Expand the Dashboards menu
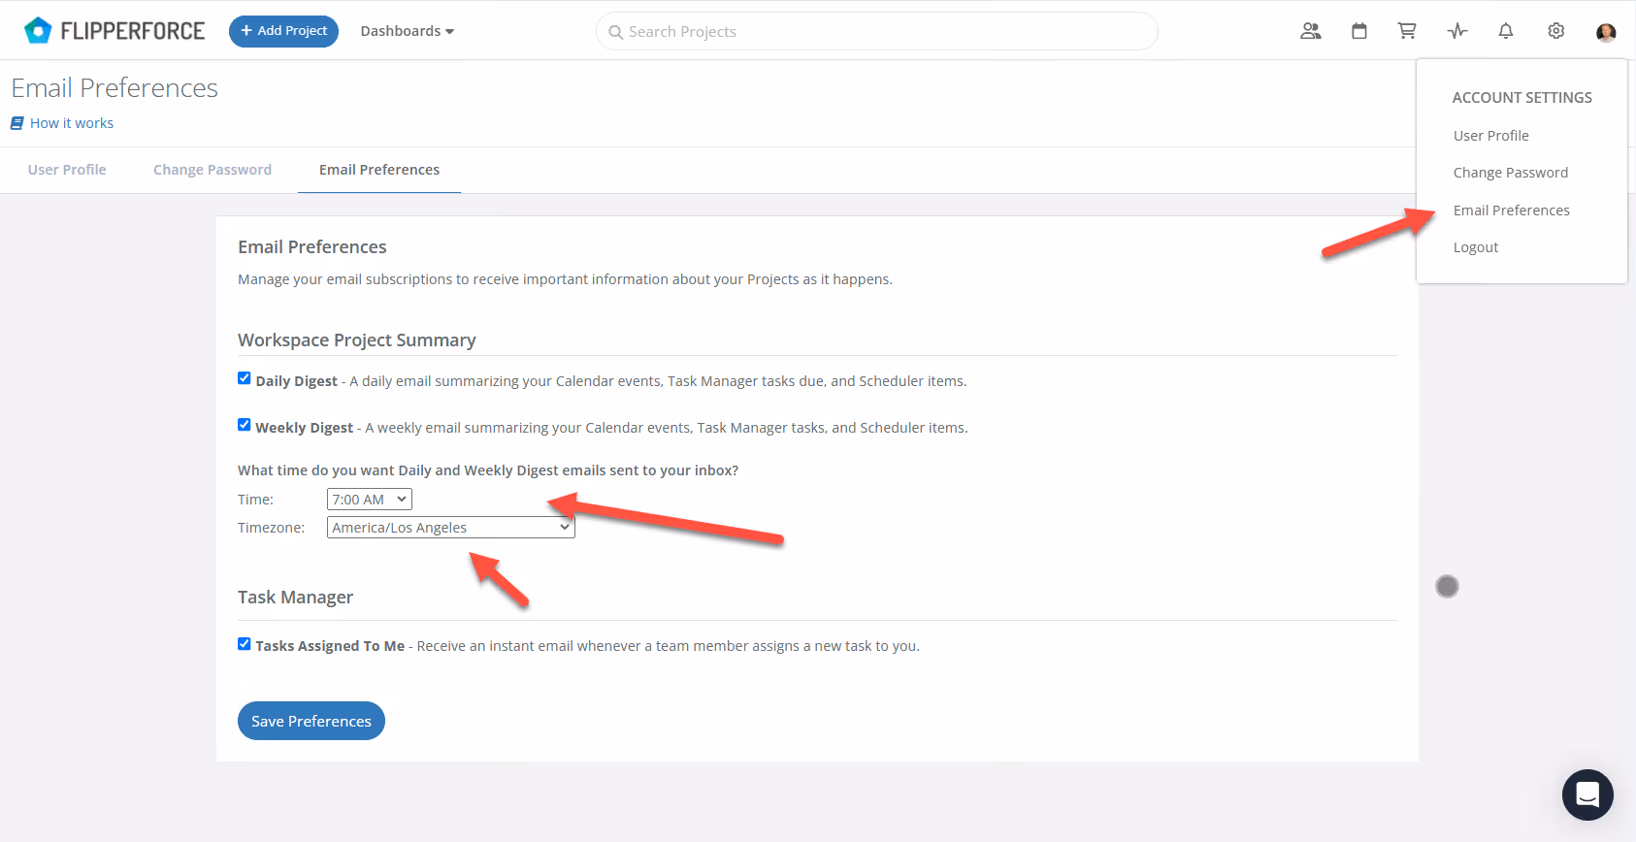Viewport: 1636px width, 842px height. pos(408,31)
